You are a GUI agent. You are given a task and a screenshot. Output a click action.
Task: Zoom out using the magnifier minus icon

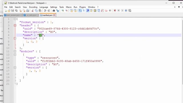click(x=66, y=11)
